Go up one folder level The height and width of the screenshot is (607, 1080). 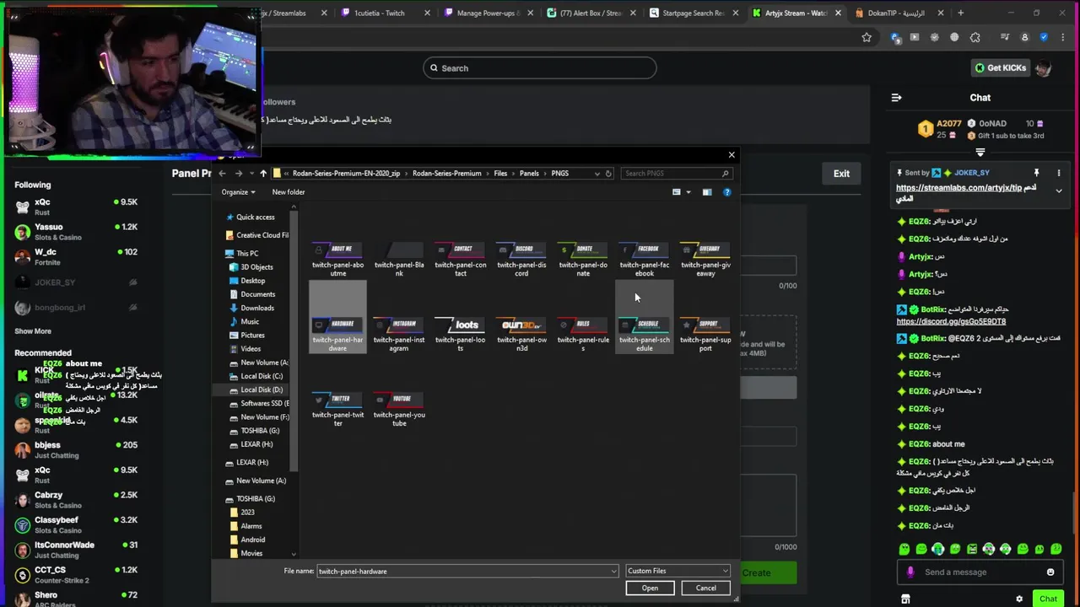click(x=263, y=174)
